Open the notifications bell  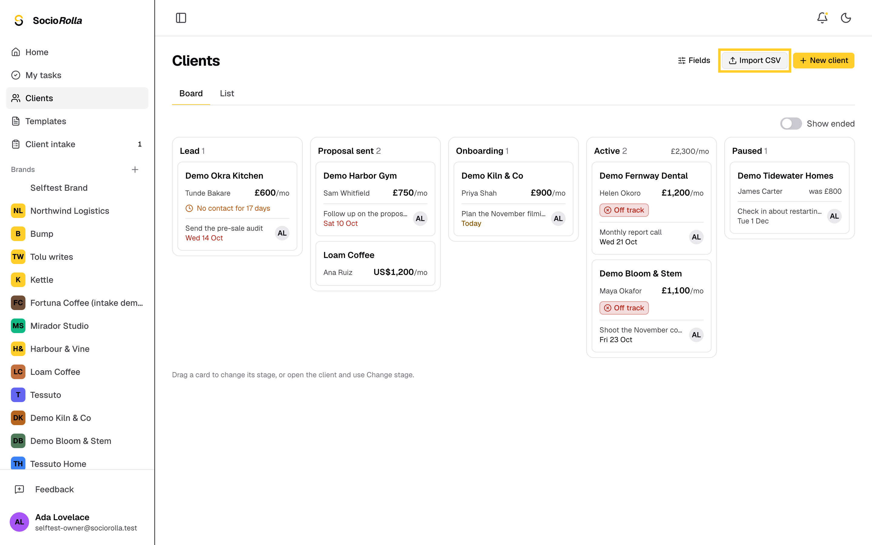click(x=822, y=18)
